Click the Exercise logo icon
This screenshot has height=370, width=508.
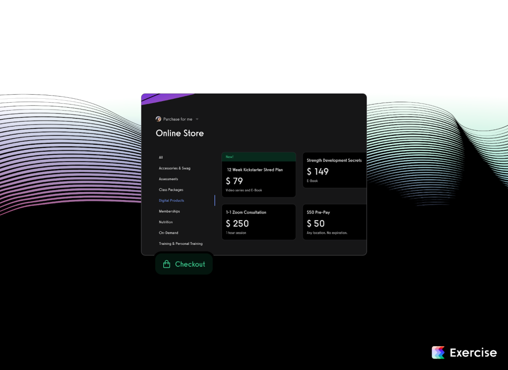[438, 353]
